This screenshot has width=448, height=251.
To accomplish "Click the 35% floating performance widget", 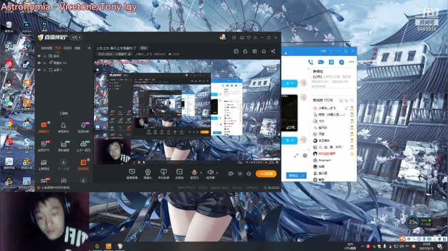I will coord(413,222).
